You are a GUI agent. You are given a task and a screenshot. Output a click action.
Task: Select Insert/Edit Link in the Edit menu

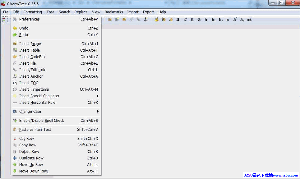56,70
